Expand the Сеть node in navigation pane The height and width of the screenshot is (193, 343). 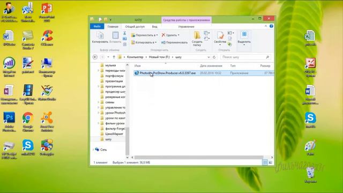tap(93, 150)
